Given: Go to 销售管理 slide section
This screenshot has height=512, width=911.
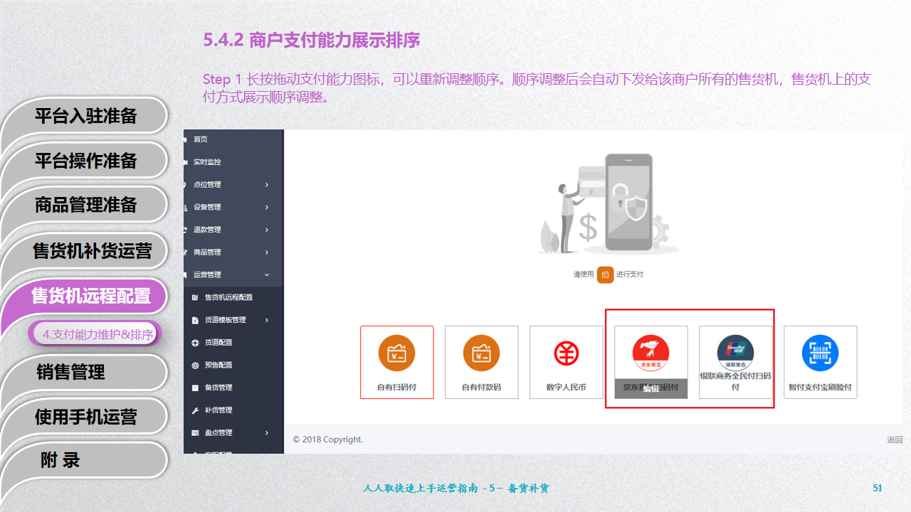Looking at the screenshot, I should (x=71, y=372).
